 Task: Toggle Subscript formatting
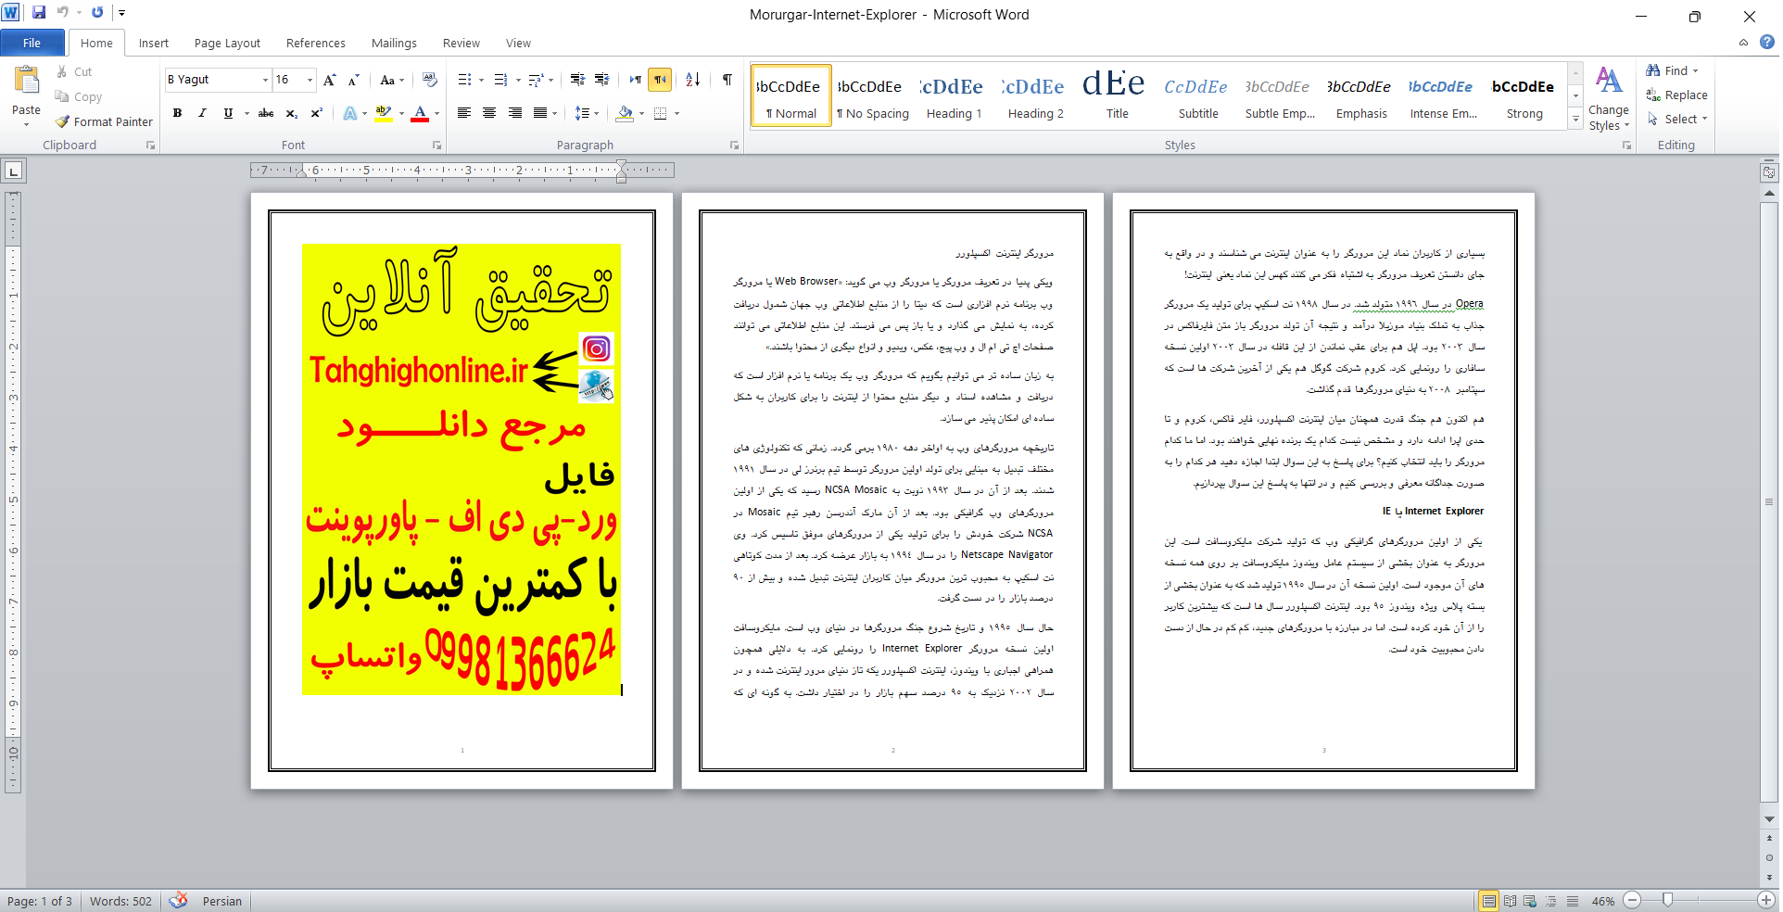coord(291,113)
